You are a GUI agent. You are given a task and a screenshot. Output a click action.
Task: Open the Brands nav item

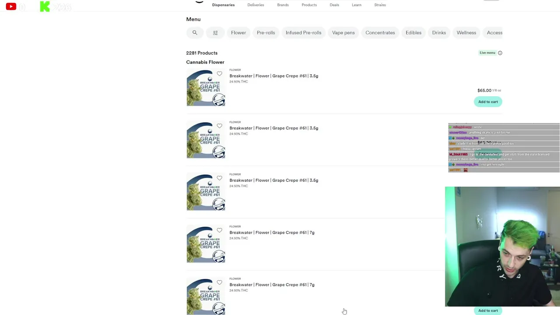point(283,5)
